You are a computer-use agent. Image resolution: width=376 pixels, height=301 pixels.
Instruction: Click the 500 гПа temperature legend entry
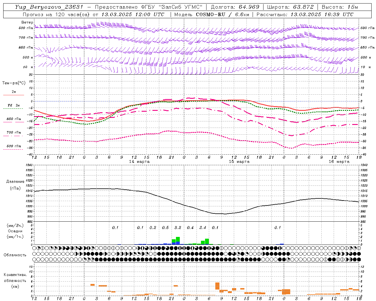(x=14, y=146)
